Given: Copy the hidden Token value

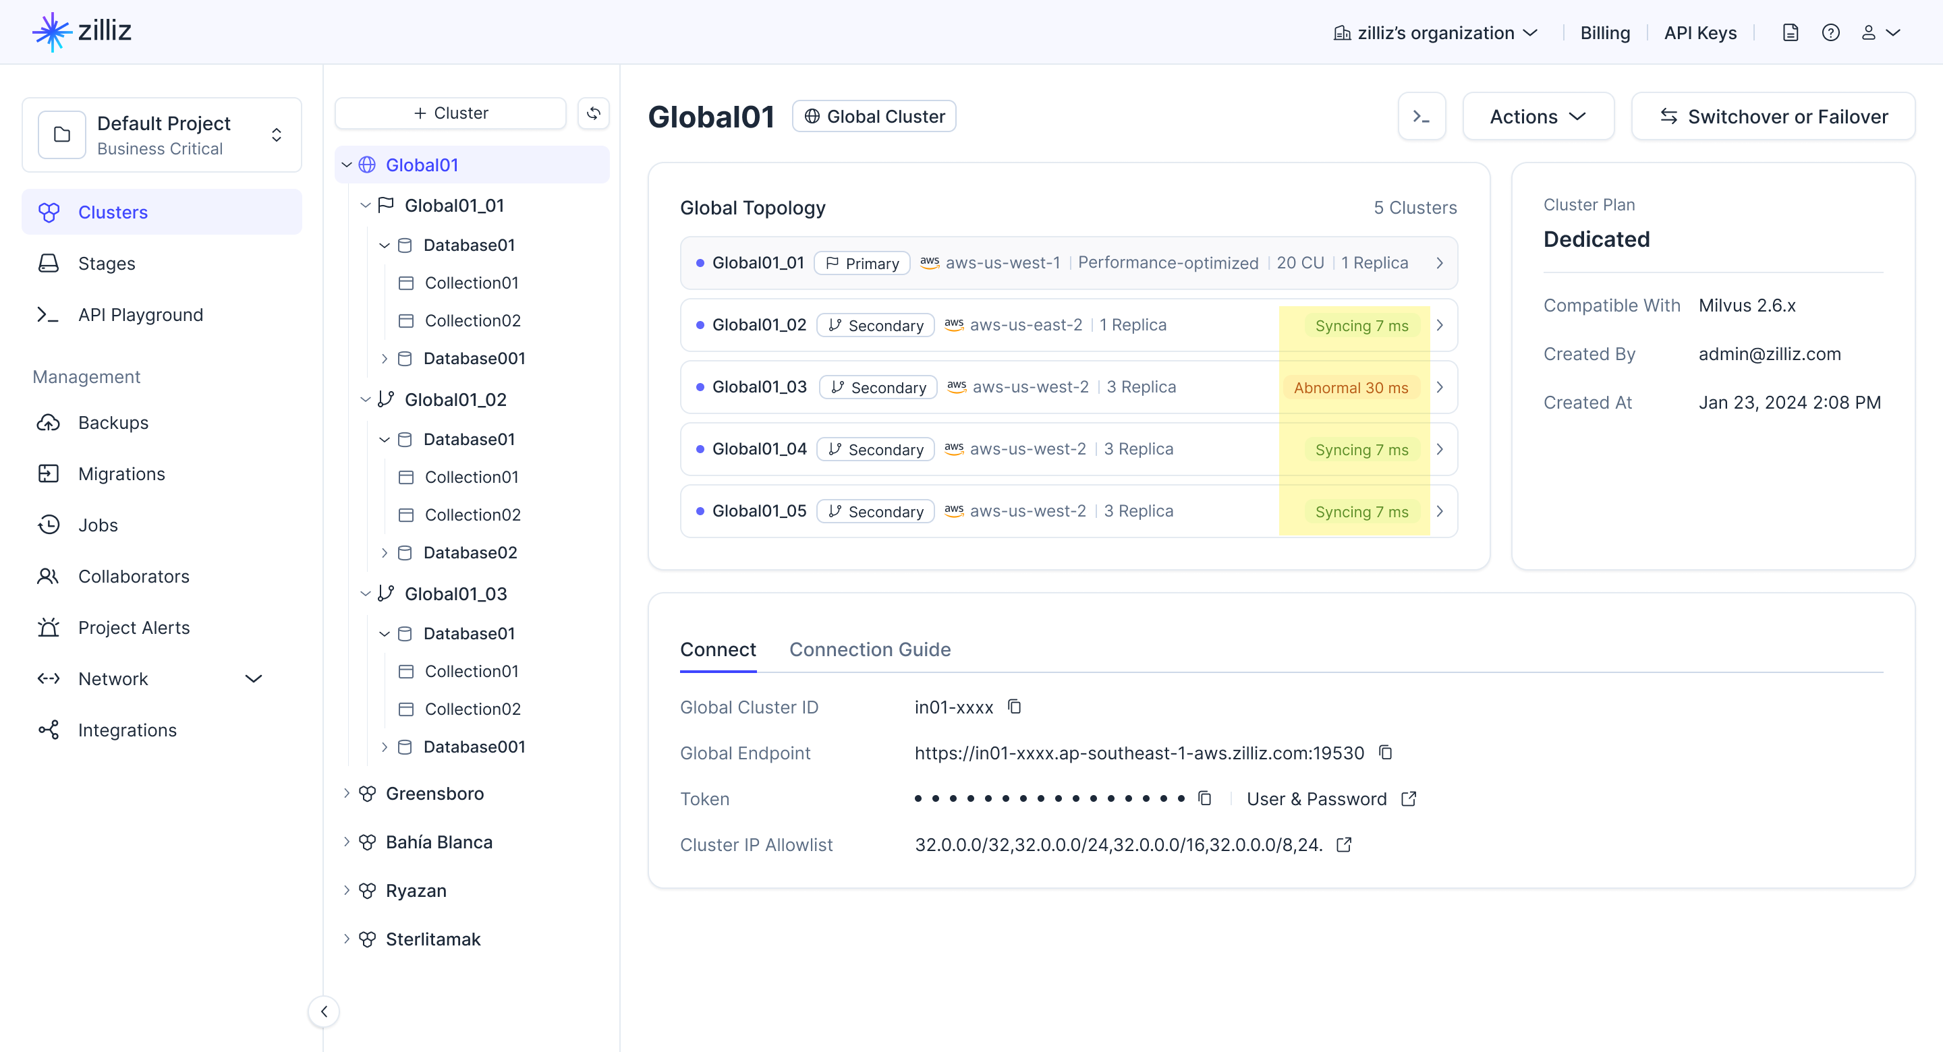Looking at the screenshot, I should click(1204, 798).
